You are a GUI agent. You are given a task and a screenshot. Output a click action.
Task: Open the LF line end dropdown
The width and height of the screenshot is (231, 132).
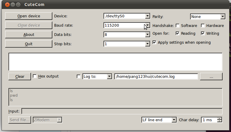174,120
